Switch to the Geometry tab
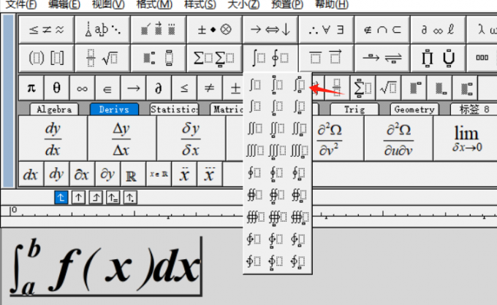Screen dimensions: 497x305 [414, 109]
